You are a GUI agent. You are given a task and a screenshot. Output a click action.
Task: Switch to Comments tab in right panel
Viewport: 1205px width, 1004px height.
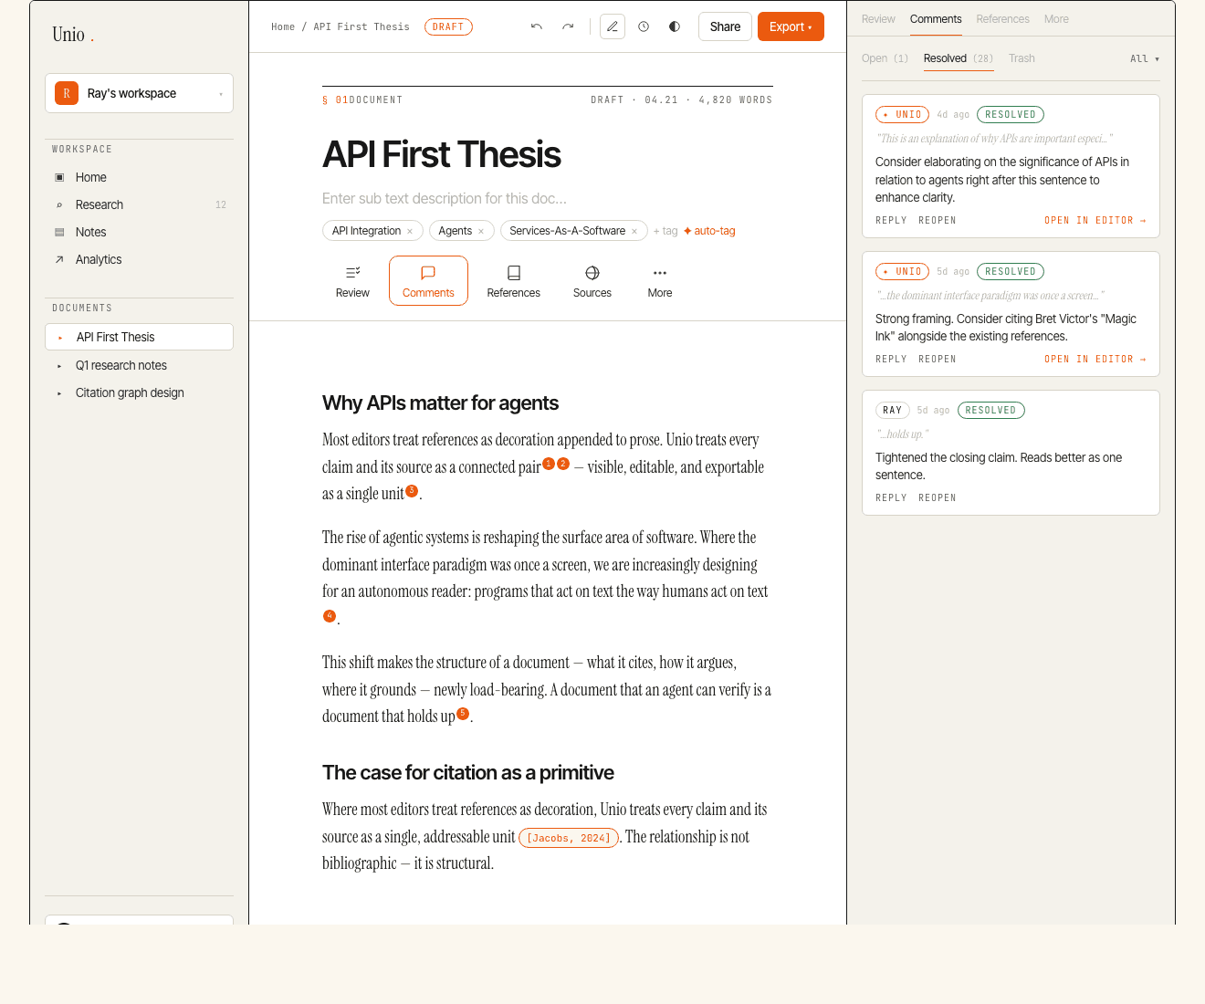click(936, 19)
